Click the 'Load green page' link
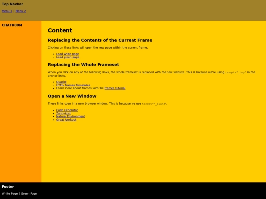 (67, 57)
